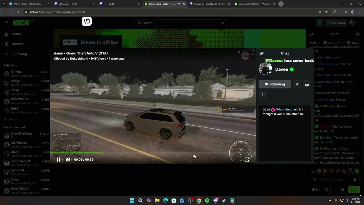The height and width of the screenshot is (205, 364).
Task: Enter fullscreen on the clip player
Action: point(247,159)
